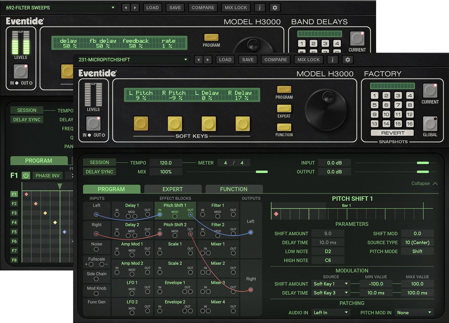Image resolution: width=449 pixels, height=323 pixels.
Task: Toggle F1 power button in Filter Sweeps window
Action: coord(26,176)
